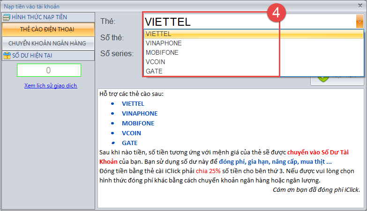
Task: Click VIETTEL in the supported cards bullet list
Action: coord(133,104)
